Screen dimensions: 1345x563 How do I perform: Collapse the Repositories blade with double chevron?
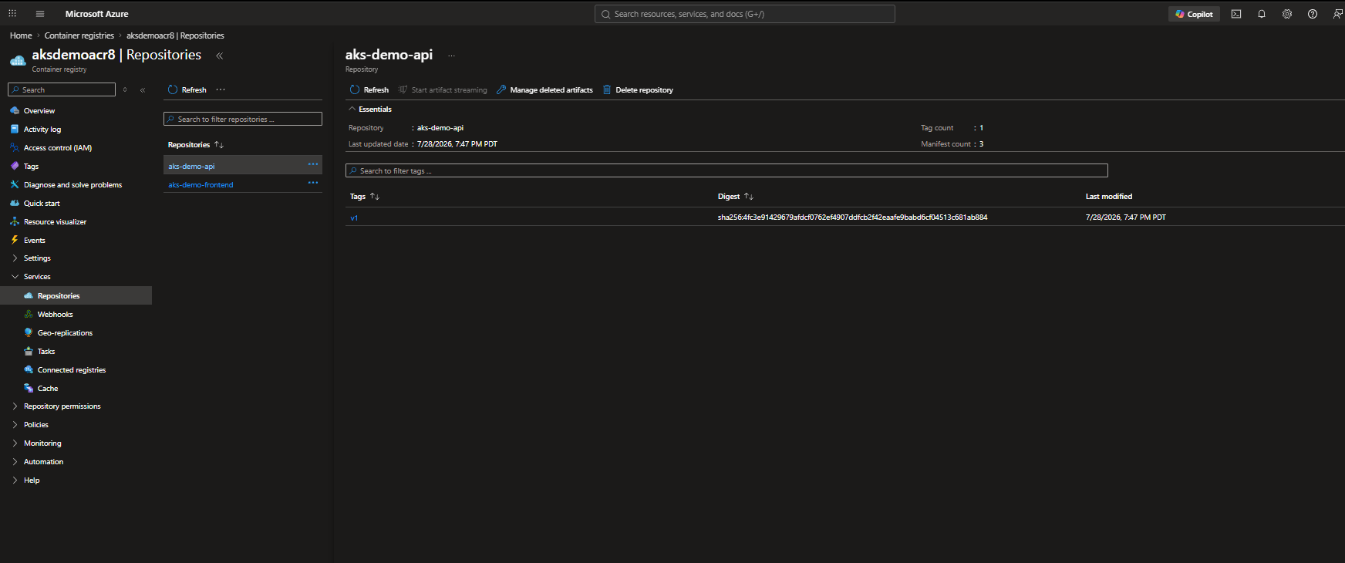[x=220, y=56]
